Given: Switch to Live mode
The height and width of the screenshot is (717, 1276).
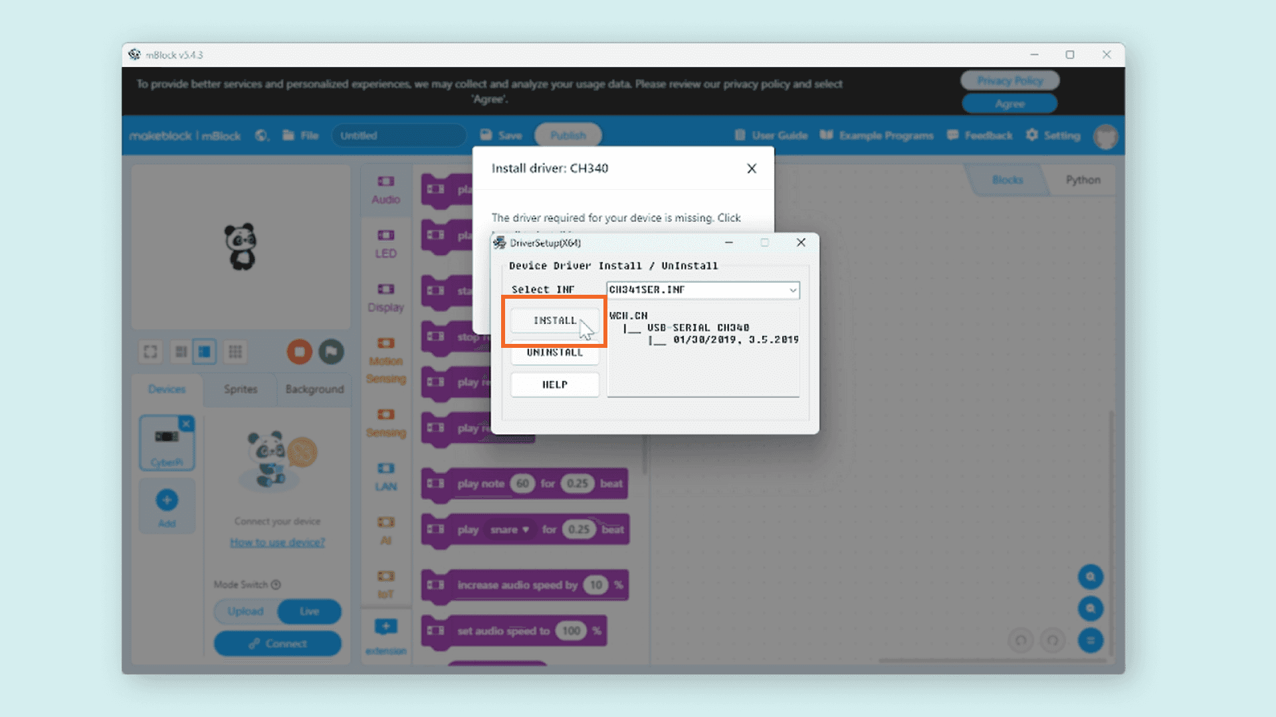Looking at the screenshot, I should coord(309,611).
